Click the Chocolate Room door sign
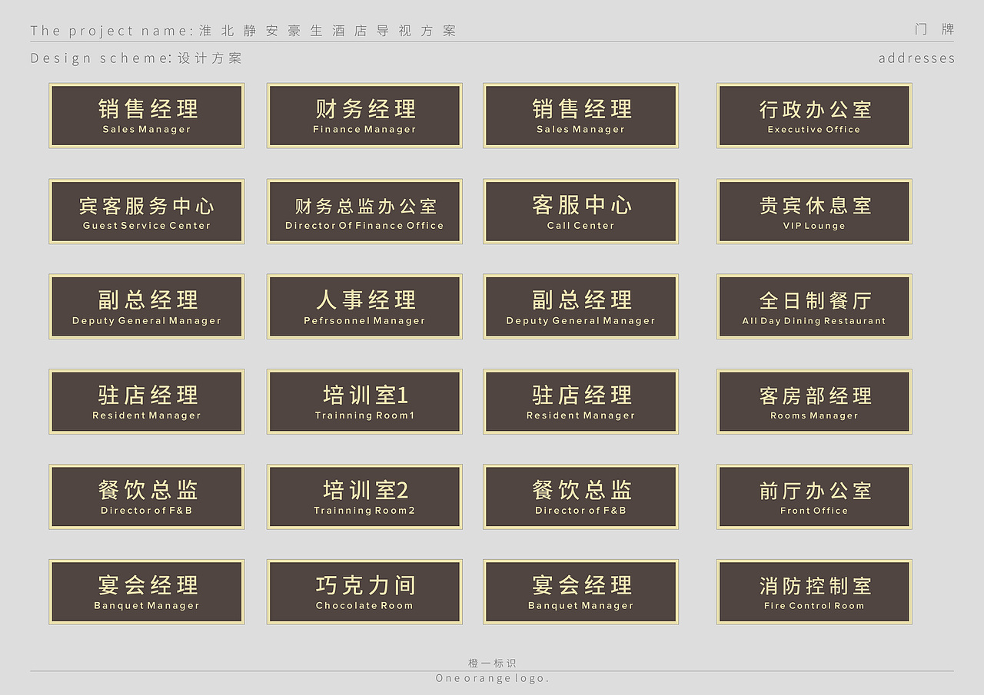 [364, 591]
